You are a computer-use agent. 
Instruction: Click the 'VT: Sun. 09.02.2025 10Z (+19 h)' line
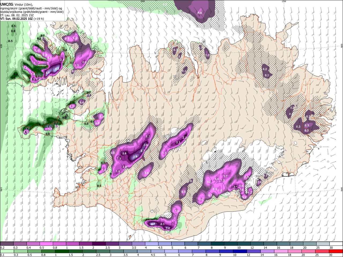(22, 19)
